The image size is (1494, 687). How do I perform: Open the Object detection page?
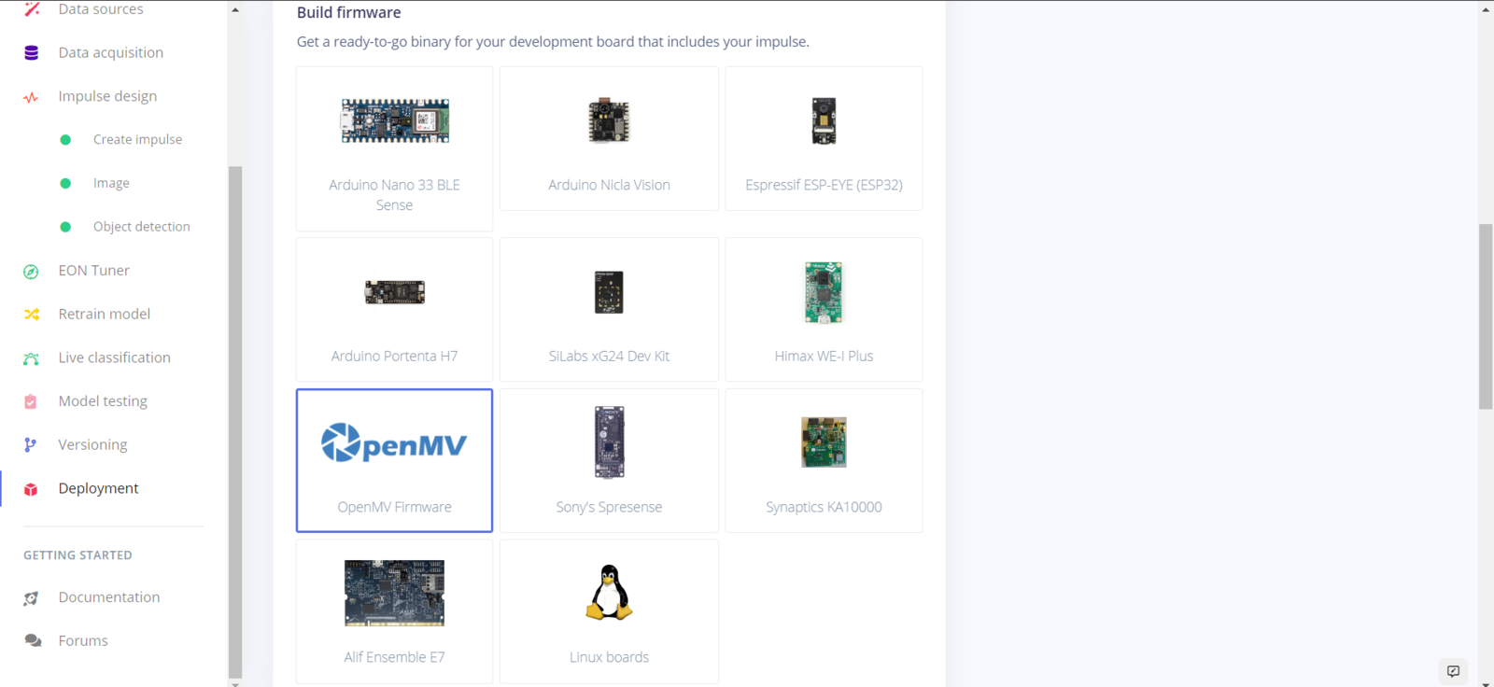coord(142,227)
